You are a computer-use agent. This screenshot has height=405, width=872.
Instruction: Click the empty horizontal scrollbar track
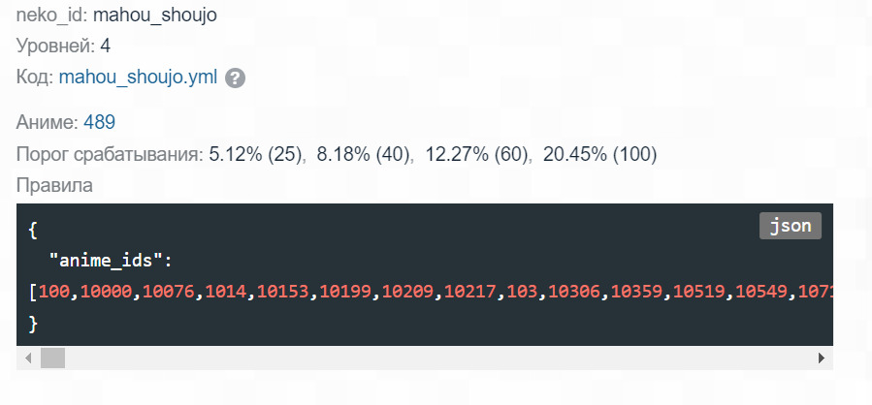(436, 358)
